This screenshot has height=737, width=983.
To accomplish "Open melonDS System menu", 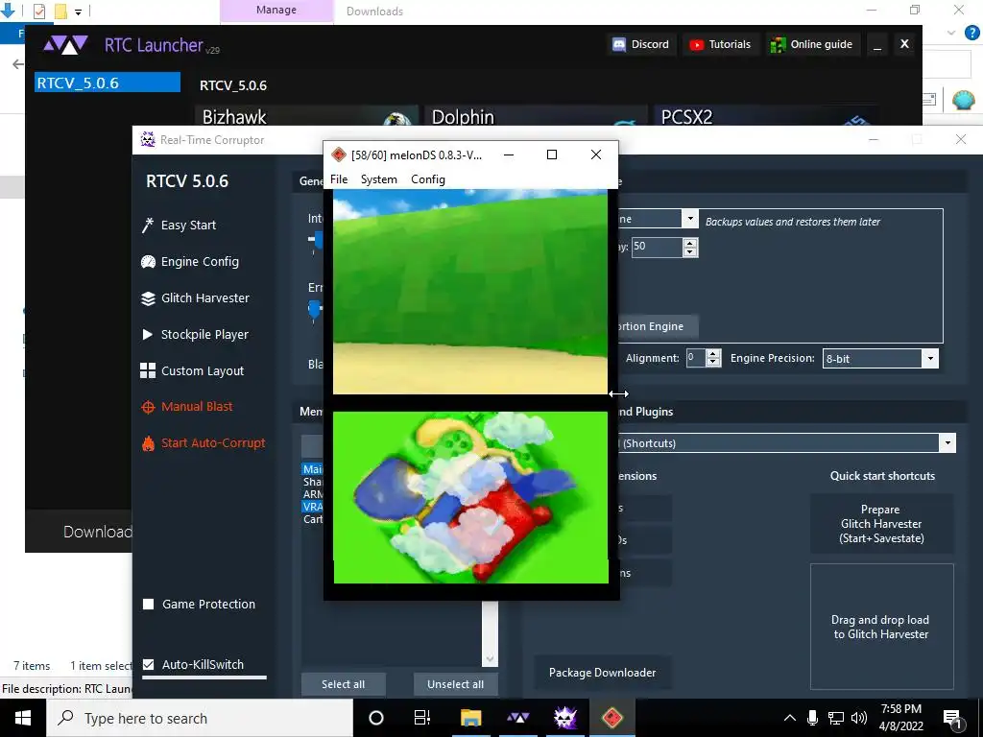I will point(378,179).
